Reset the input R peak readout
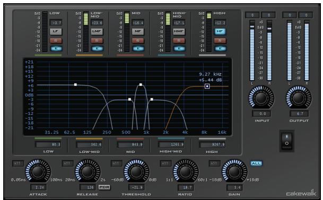This screenshot has width=323, height=200. [x=268, y=15]
